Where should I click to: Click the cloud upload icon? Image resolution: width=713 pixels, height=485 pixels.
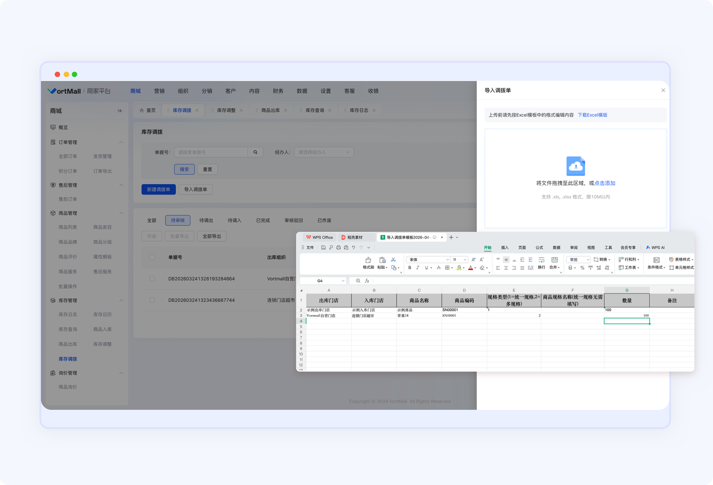575,166
